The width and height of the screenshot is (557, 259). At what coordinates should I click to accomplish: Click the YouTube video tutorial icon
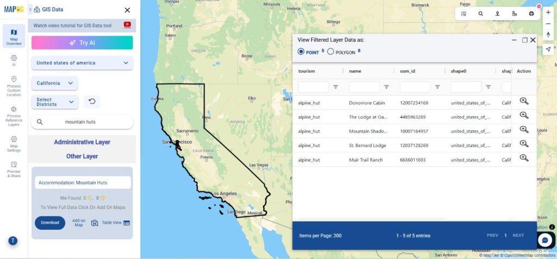pyautogui.click(x=127, y=24)
